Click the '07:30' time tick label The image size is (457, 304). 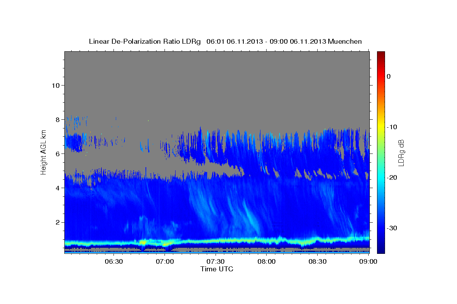click(216, 262)
